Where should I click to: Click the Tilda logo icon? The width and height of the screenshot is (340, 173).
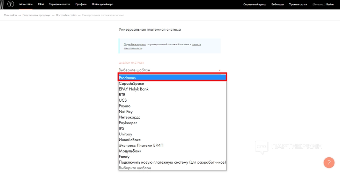(10, 4)
